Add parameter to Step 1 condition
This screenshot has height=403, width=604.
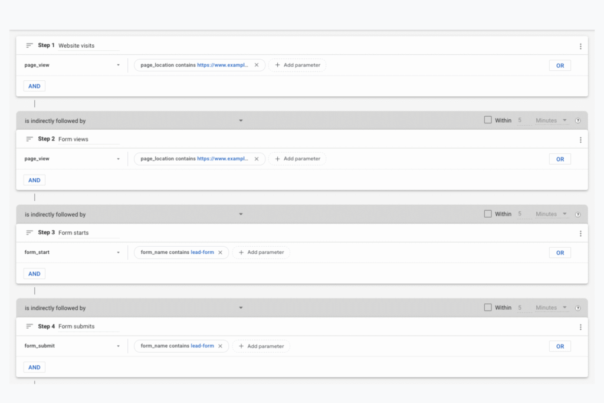(x=297, y=65)
